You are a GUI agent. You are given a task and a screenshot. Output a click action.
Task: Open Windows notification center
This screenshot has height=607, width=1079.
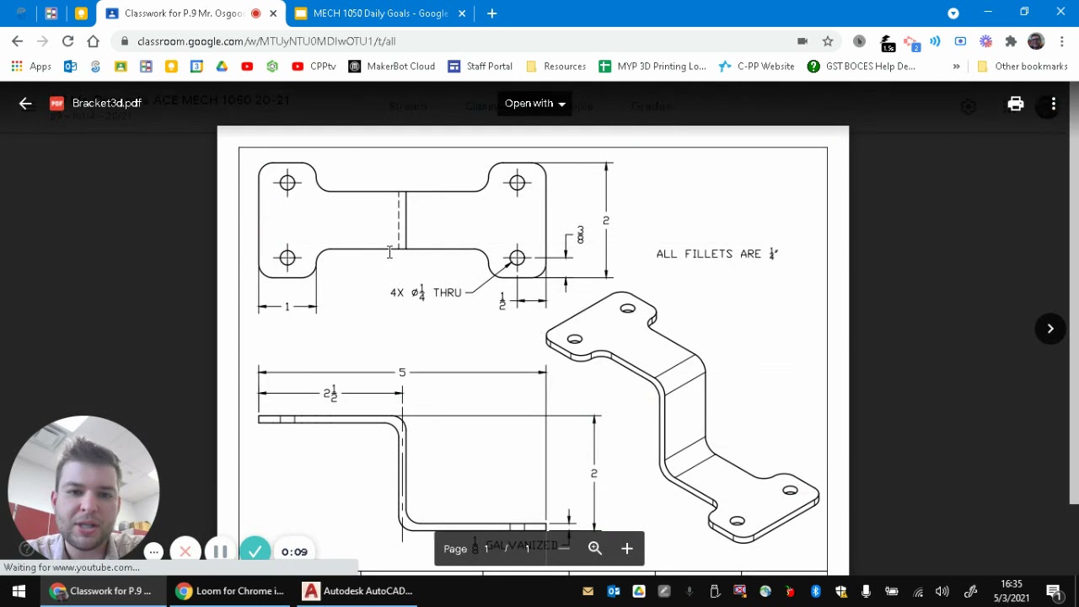[x=1053, y=591]
